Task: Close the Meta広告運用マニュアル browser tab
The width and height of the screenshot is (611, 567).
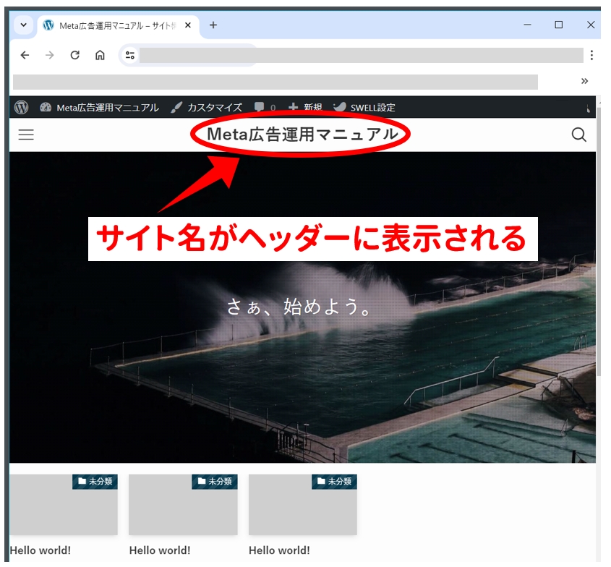Action: coord(188,25)
